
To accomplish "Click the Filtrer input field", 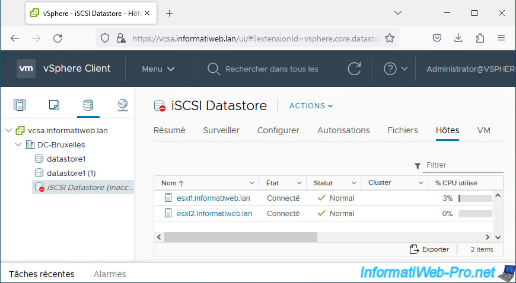I will [x=463, y=165].
